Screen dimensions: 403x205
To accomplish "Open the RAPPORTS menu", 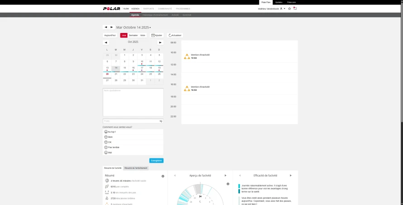I will click(149, 9).
